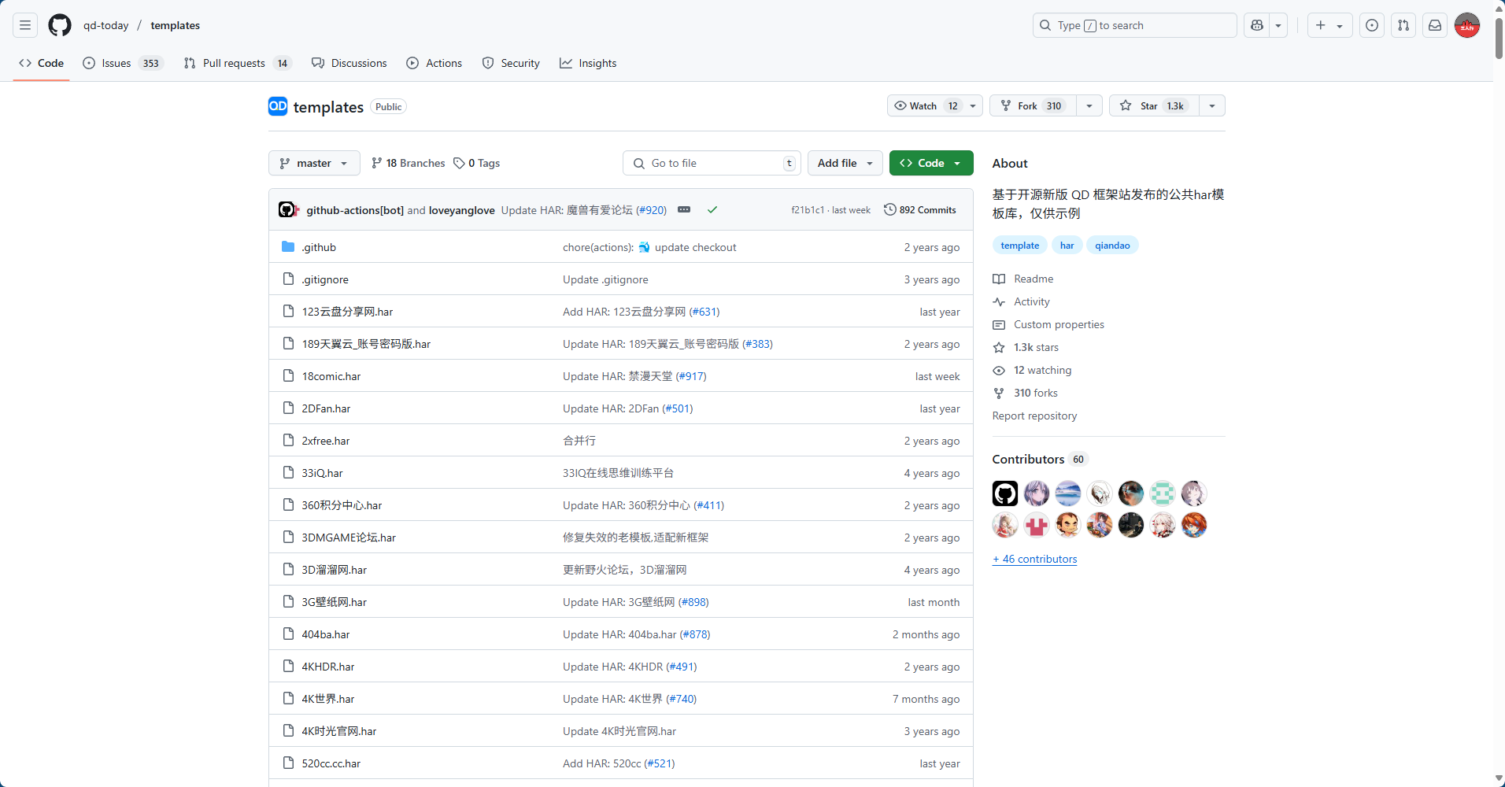Screen dimensions: 1505x787
Task: Open Custom properties link
Action: 1048,324
